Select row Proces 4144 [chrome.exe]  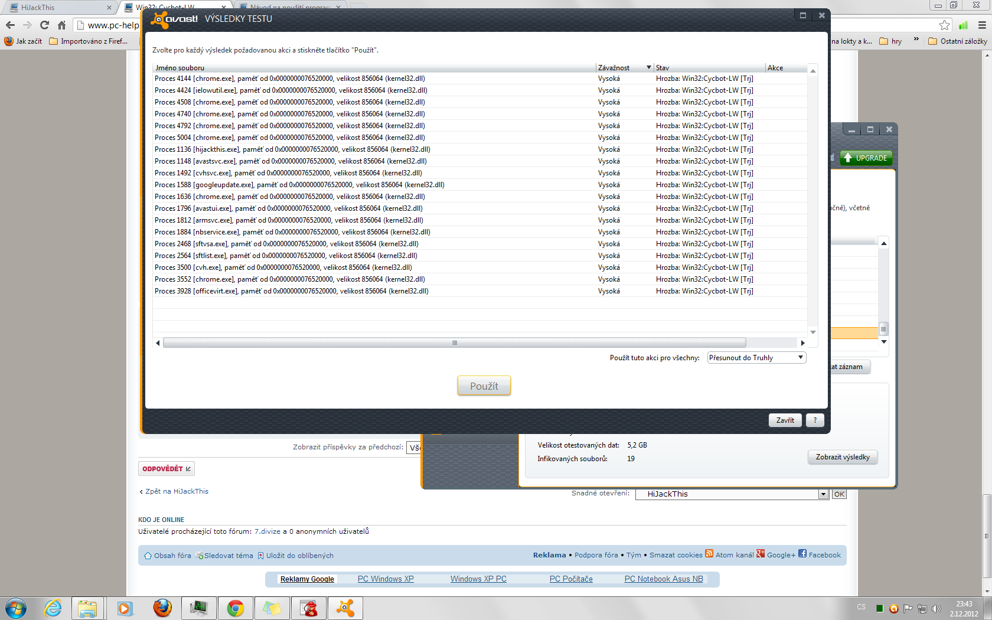tap(479, 79)
